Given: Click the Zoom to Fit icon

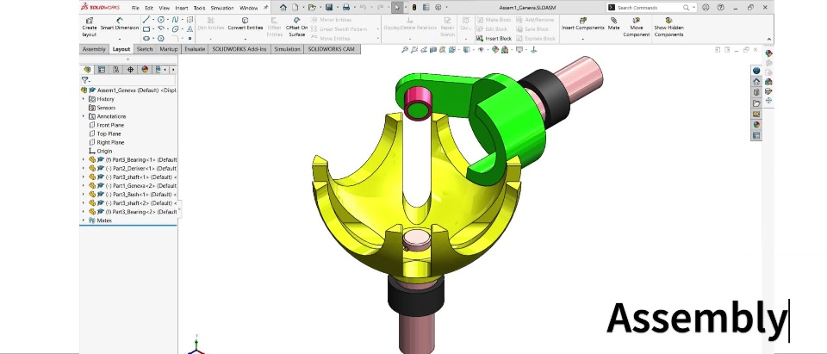Looking at the screenshot, I should point(405,50).
